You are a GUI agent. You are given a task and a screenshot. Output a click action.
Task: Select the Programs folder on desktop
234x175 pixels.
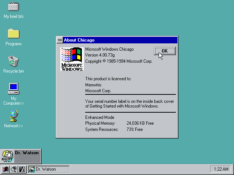(14, 34)
